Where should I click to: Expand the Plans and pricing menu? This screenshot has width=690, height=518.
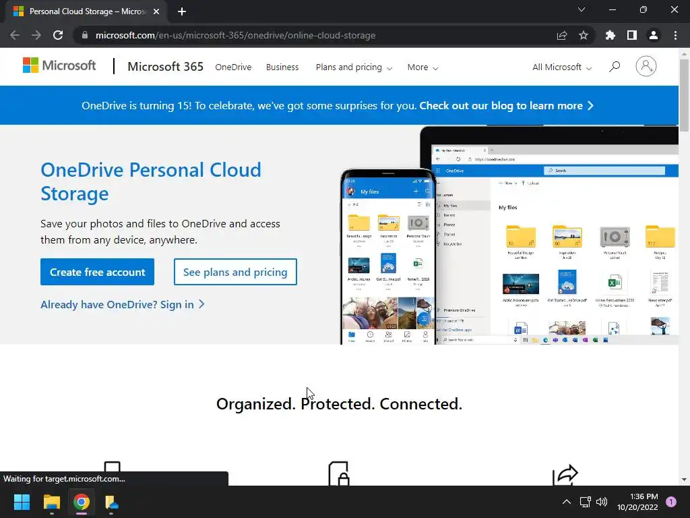[354, 67]
